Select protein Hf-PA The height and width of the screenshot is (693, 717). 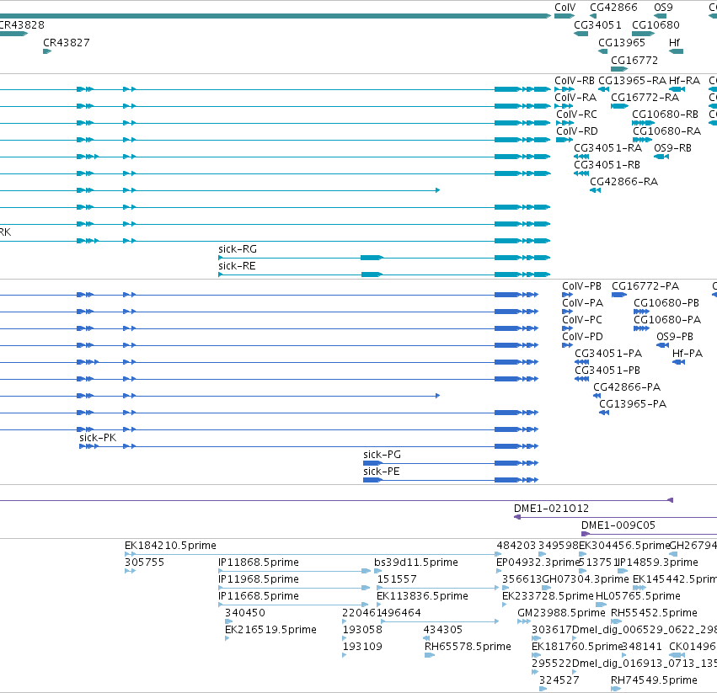(x=688, y=354)
